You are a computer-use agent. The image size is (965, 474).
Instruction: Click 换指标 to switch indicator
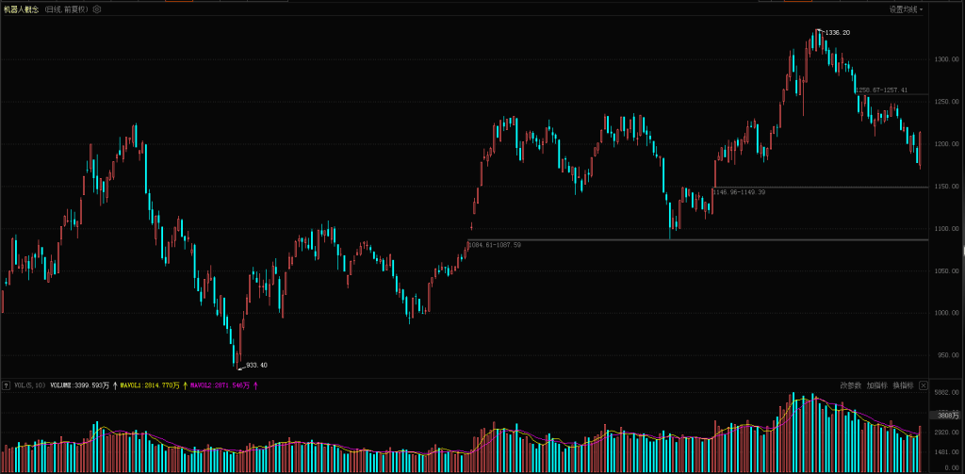[902, 385]
